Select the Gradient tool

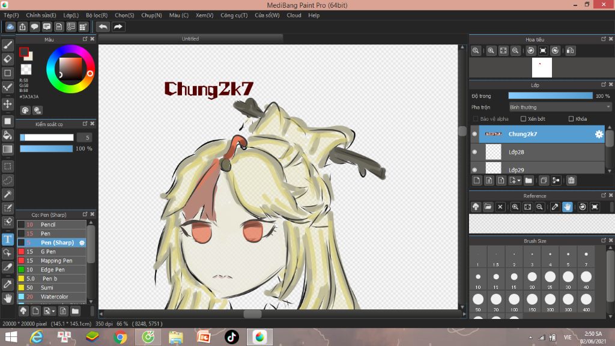pos(7,149)
